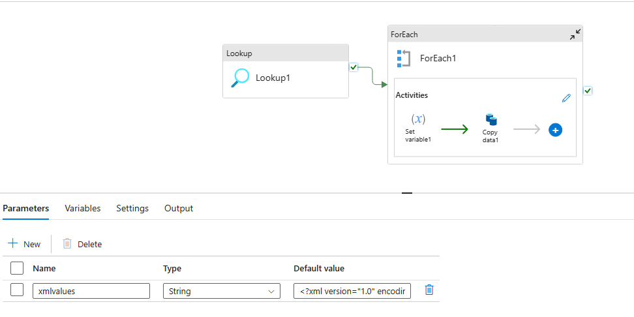Open the Settings tab
This screenshot has width=634, height=317.
click(132, 208)
